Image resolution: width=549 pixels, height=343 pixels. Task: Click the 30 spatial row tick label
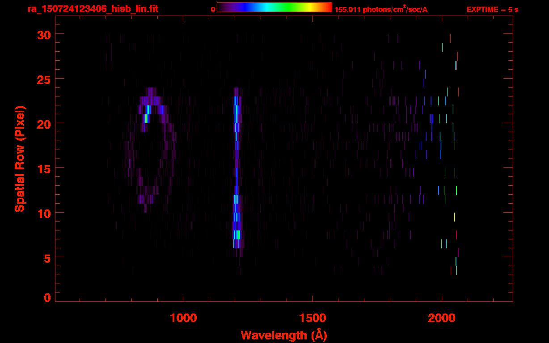[43, 34]
